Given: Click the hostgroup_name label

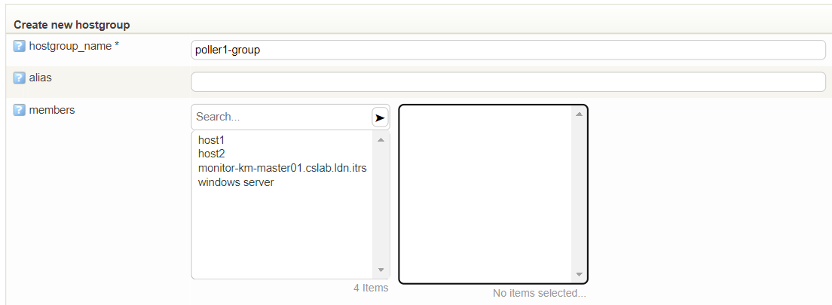Looking at the screenshot, I should point(74,46).
